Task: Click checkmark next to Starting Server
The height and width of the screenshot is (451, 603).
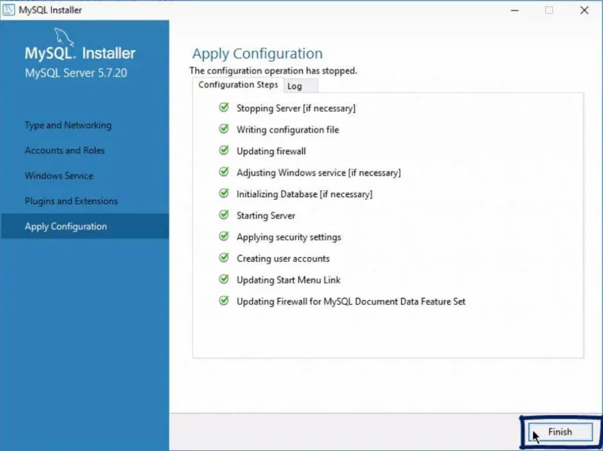Action: coord(224,215)
